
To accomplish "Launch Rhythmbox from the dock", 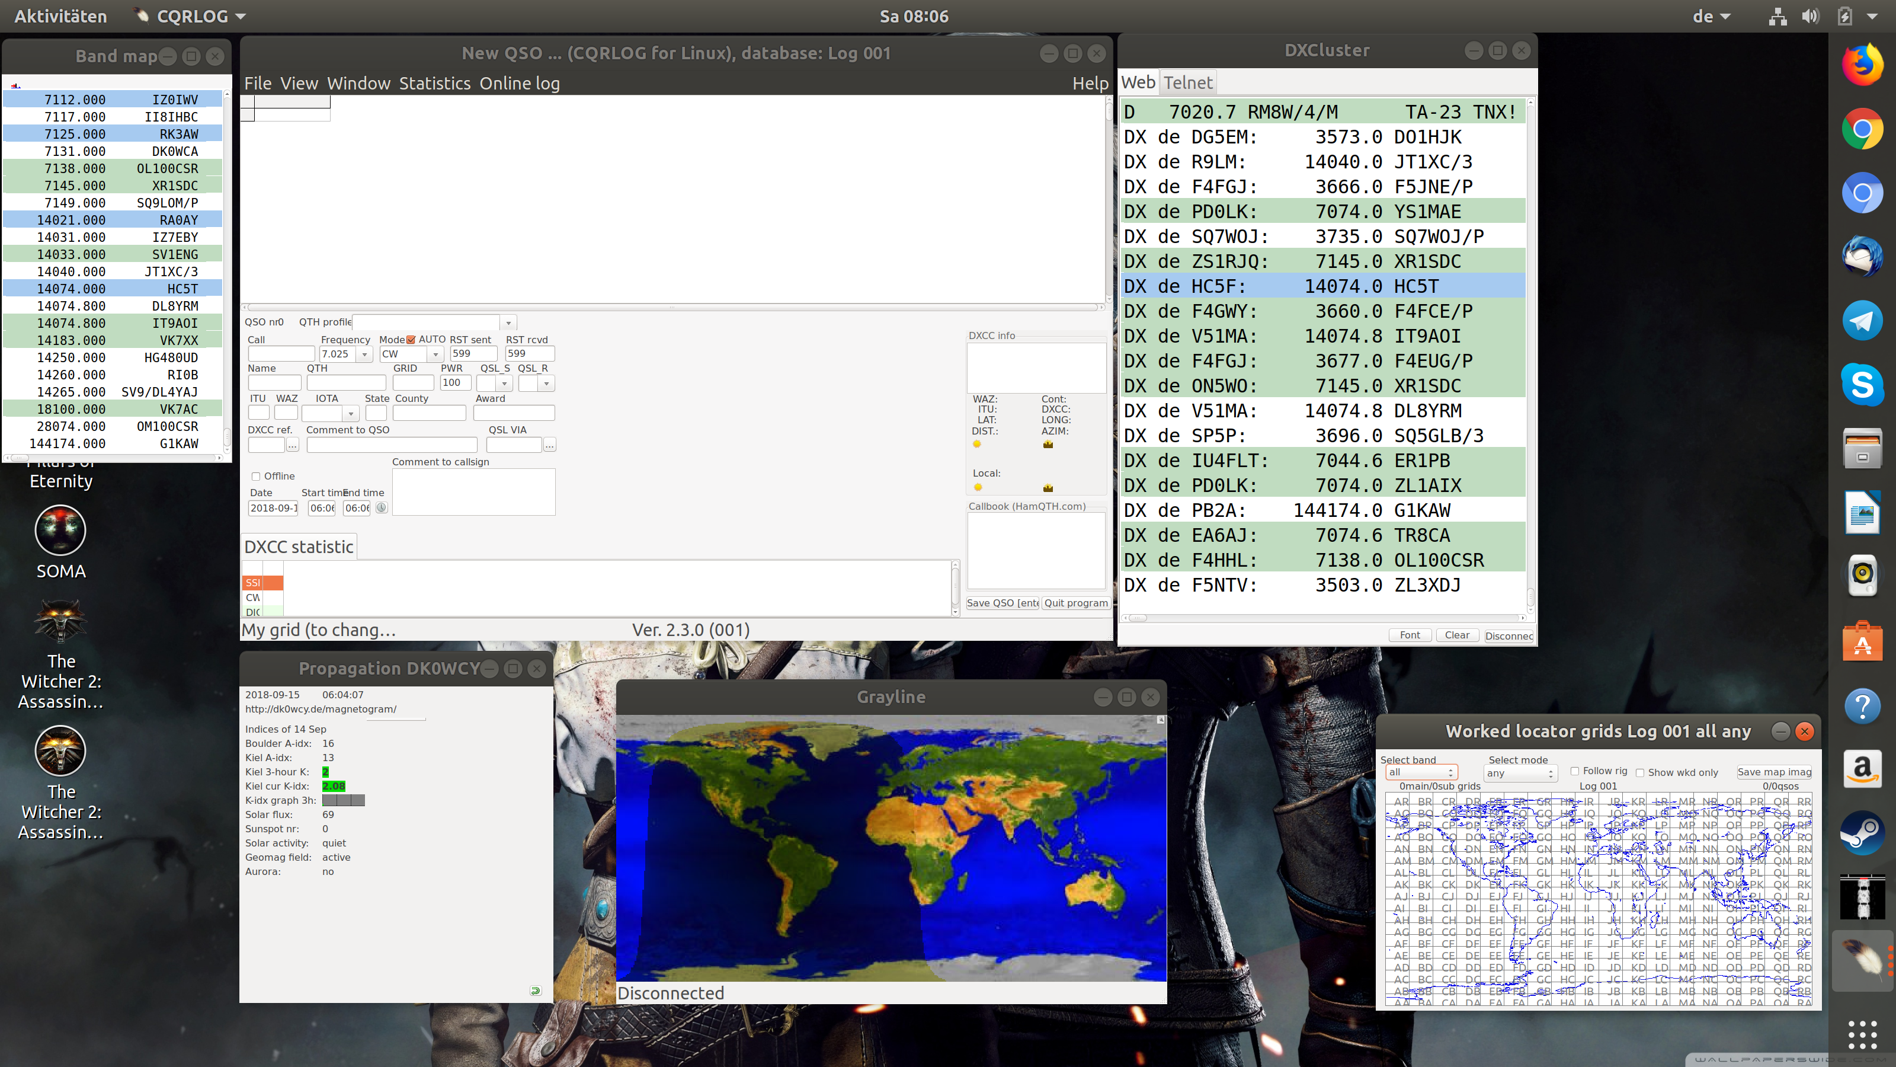I will point(1862,576).
